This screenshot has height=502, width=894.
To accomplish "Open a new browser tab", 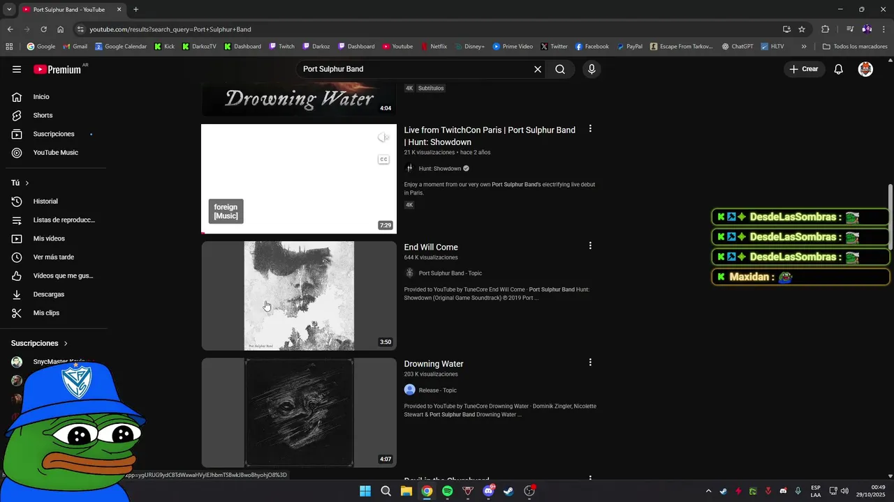I will [135, 10].
